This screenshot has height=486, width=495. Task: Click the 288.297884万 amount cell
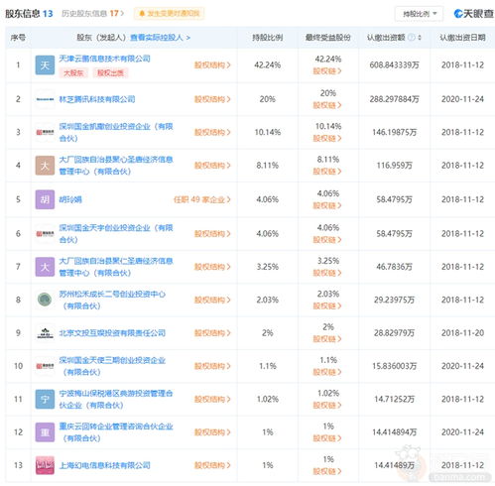coord(394,99)
